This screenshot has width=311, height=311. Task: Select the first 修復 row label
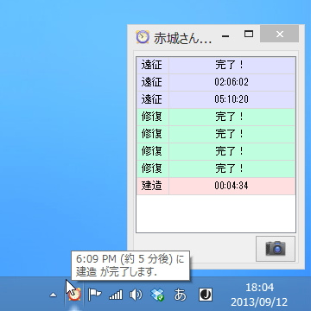pos(153,117)
